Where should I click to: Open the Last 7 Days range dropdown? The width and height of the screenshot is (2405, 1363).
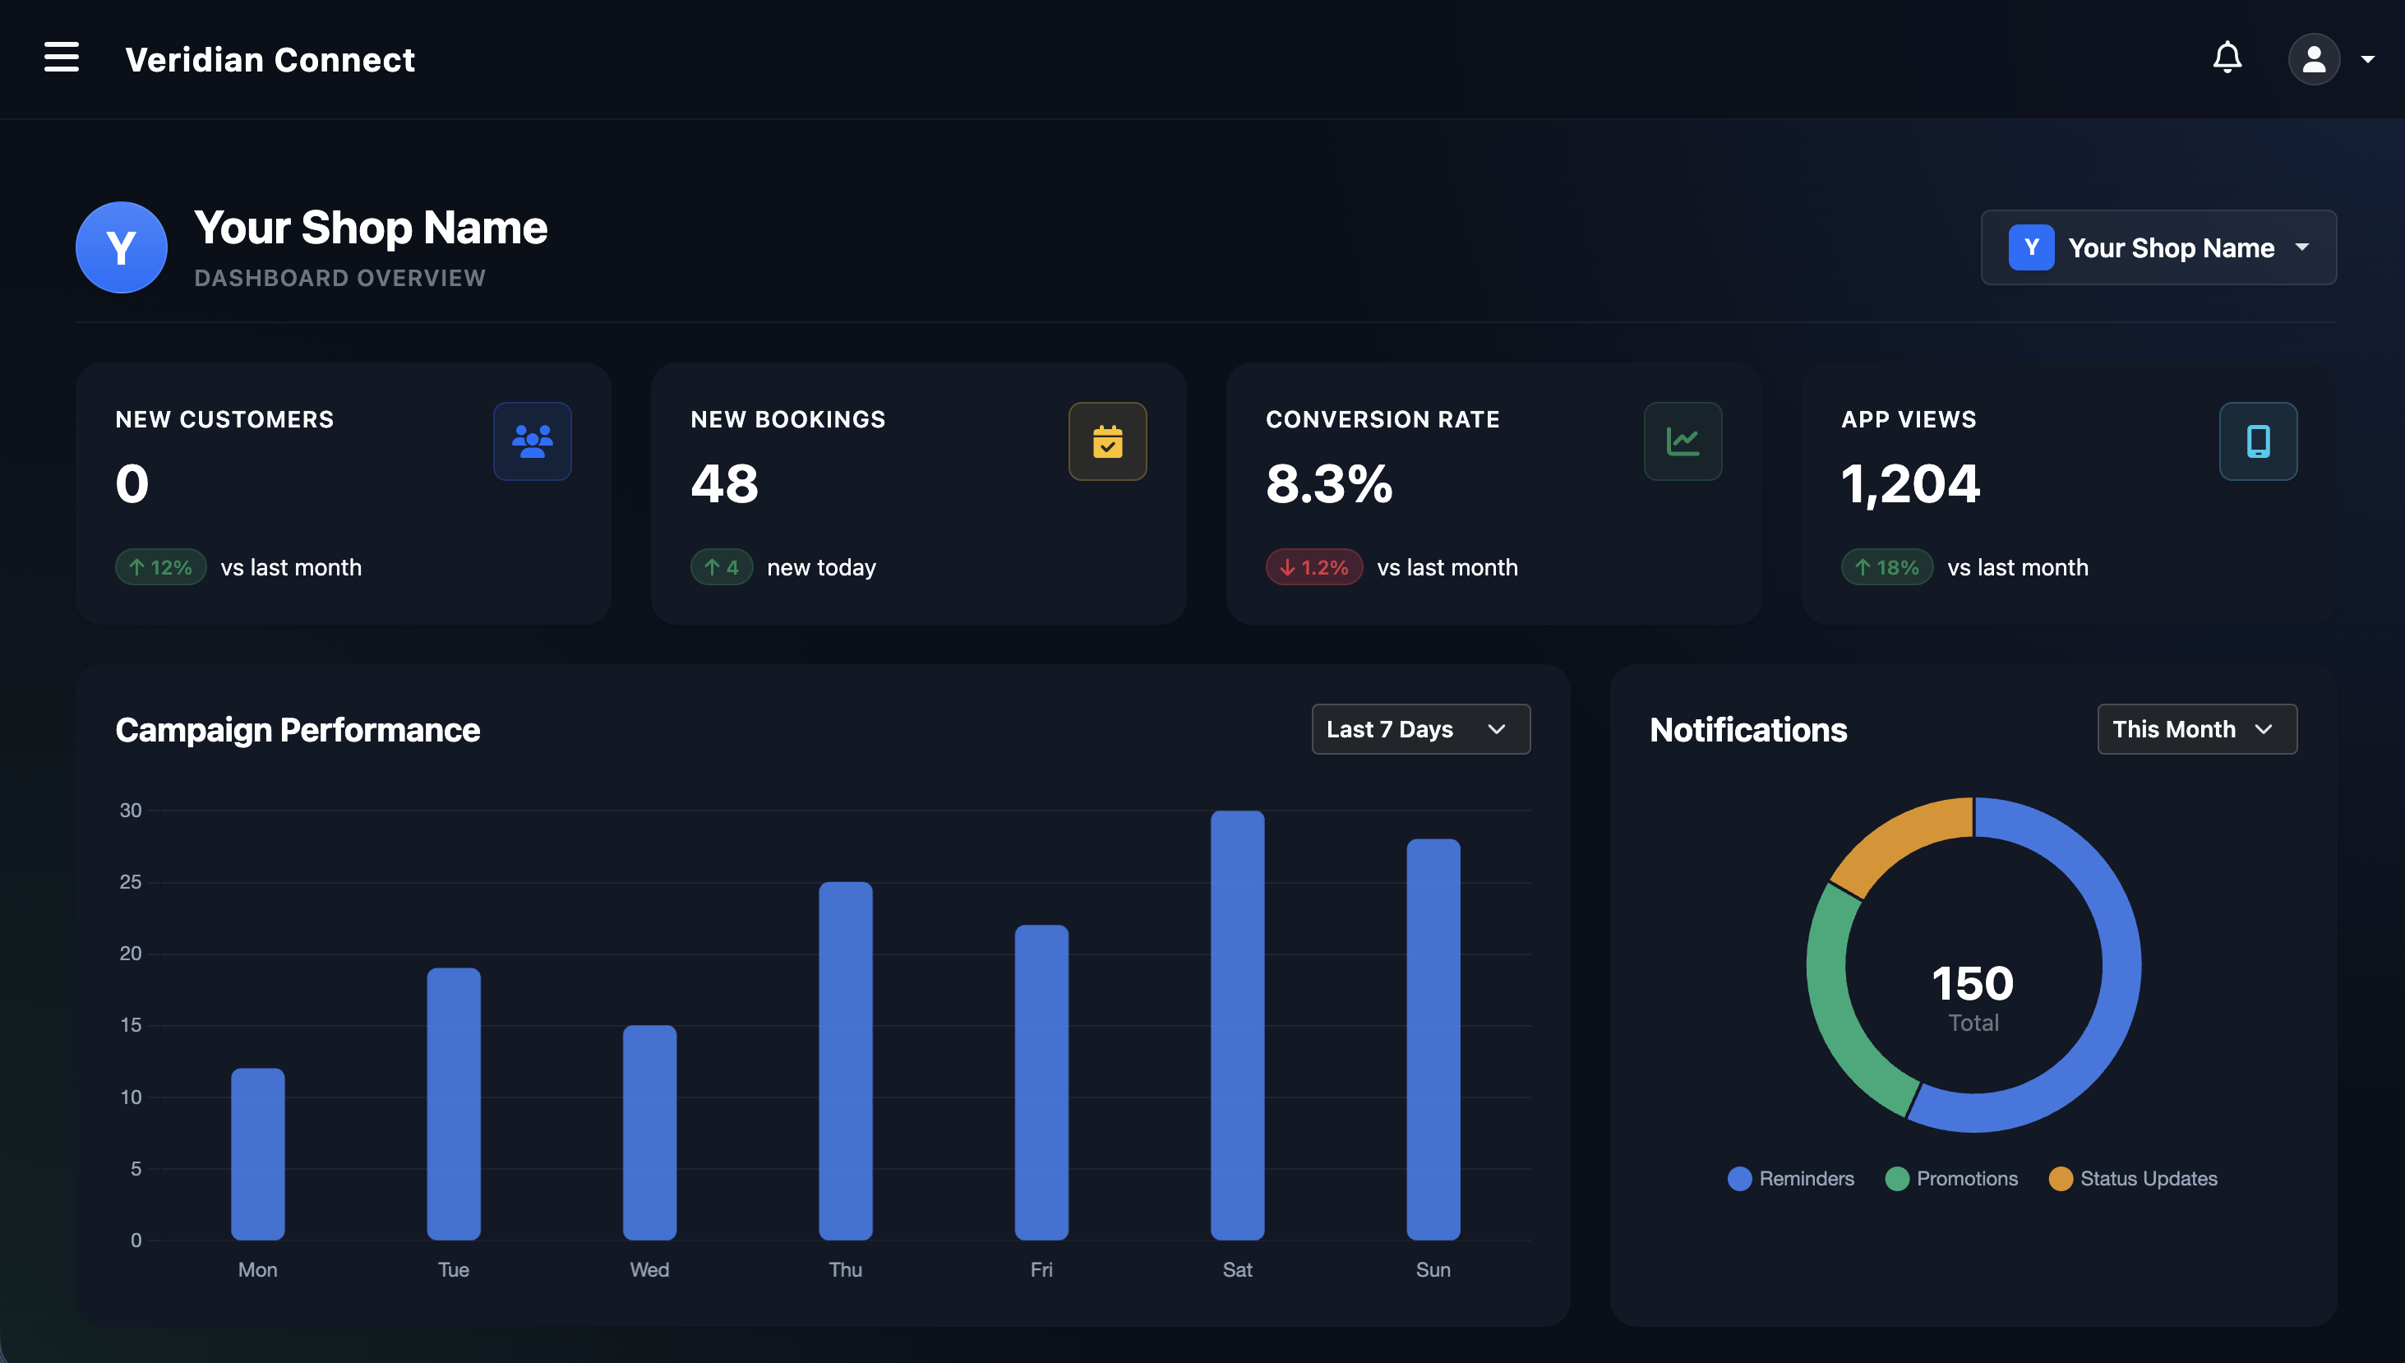pos(1420,728)
